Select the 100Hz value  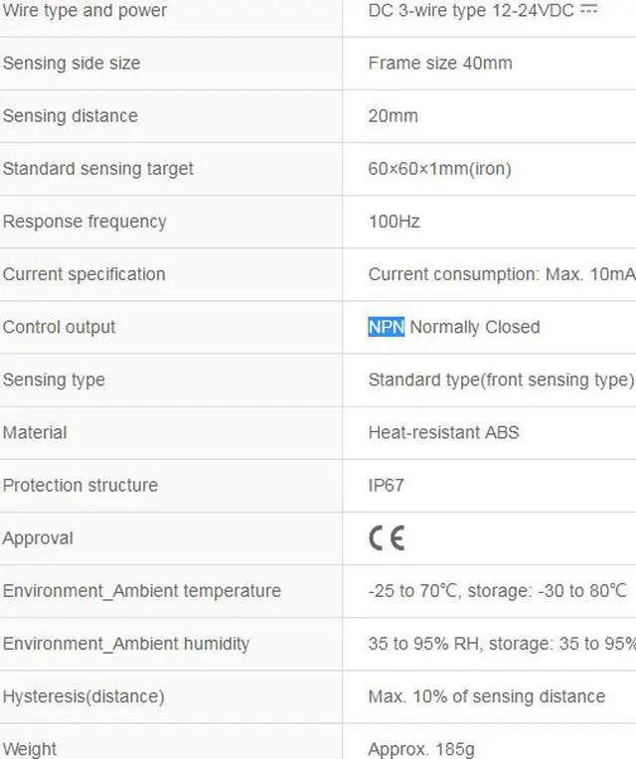tap(394, 222)
